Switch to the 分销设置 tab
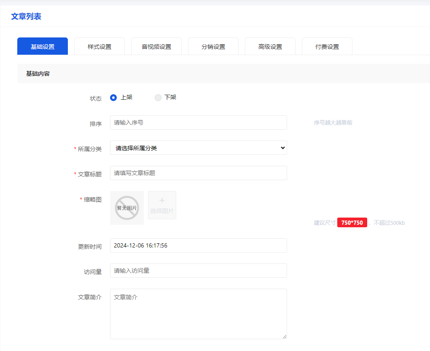Screen dimensions: 430x351 coord(213,47)
